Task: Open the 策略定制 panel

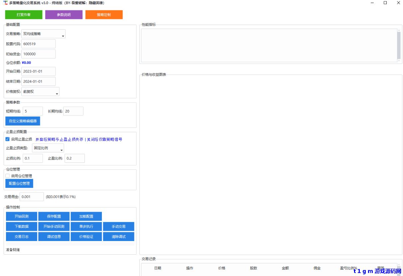Action: tap(104, 15)
